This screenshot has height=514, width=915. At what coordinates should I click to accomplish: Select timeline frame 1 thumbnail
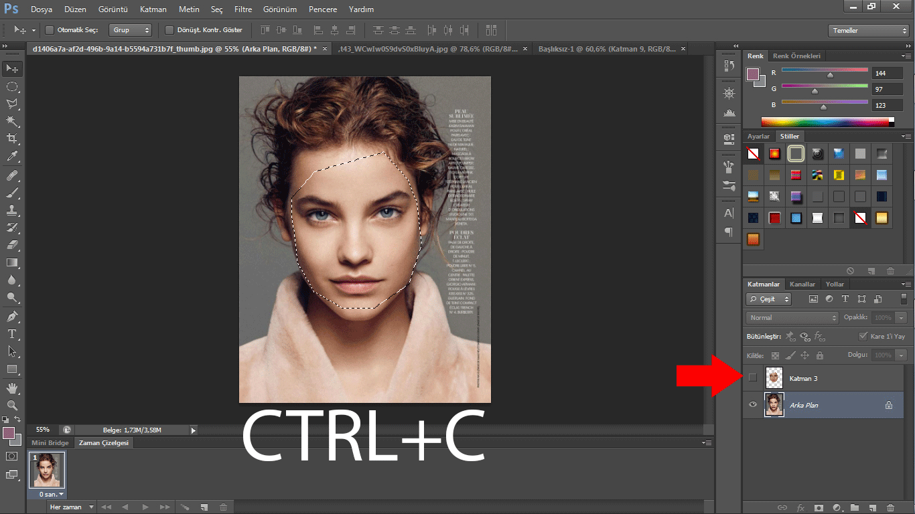tap(46, 470)
